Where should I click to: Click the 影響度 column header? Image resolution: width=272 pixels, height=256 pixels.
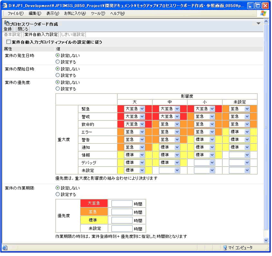pyautogui.click(x=188, y=96)
